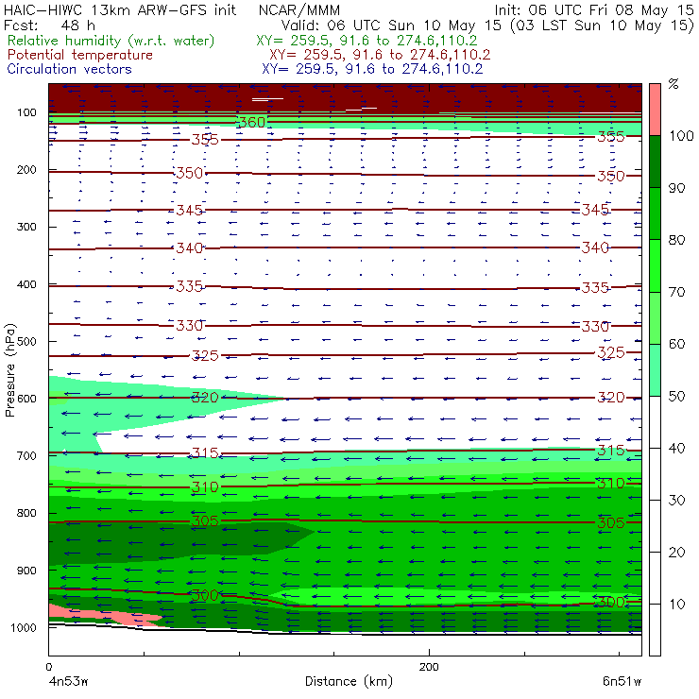Click the left '305' contour label
699x699 pixels.
click(x=205, y=520)
